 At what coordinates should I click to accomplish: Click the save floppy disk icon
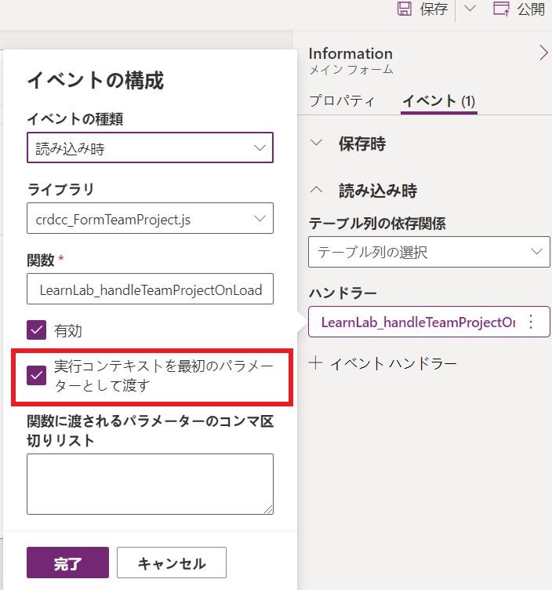point(405,9)
